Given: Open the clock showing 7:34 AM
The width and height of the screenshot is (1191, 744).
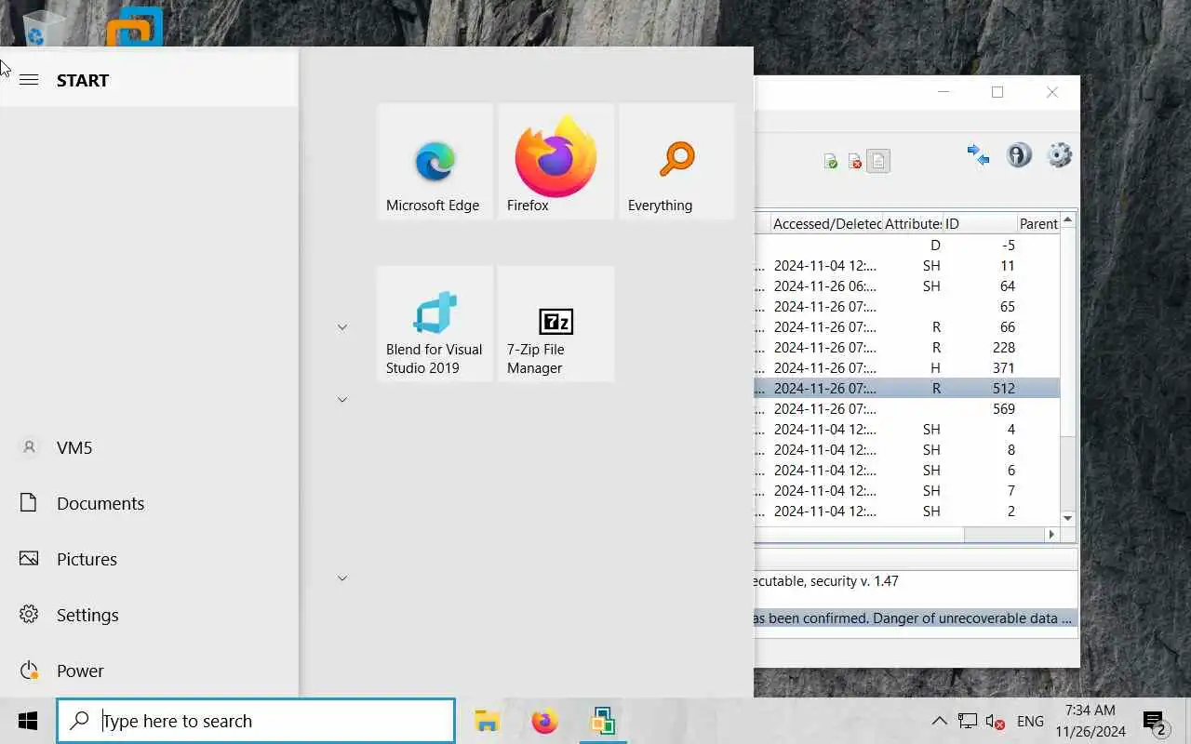Looking at the screenshot, I should pos(1091,721).
